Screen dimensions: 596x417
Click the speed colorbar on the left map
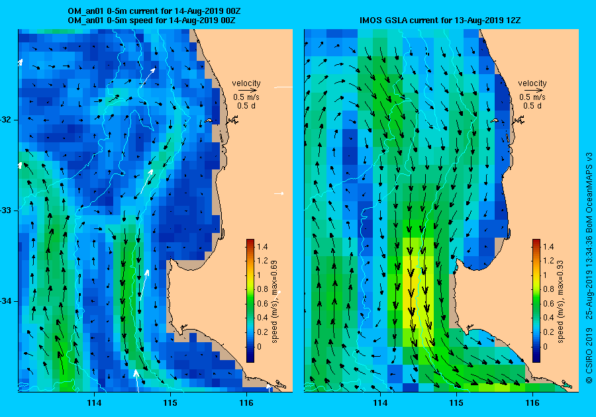tap(250, 301)
